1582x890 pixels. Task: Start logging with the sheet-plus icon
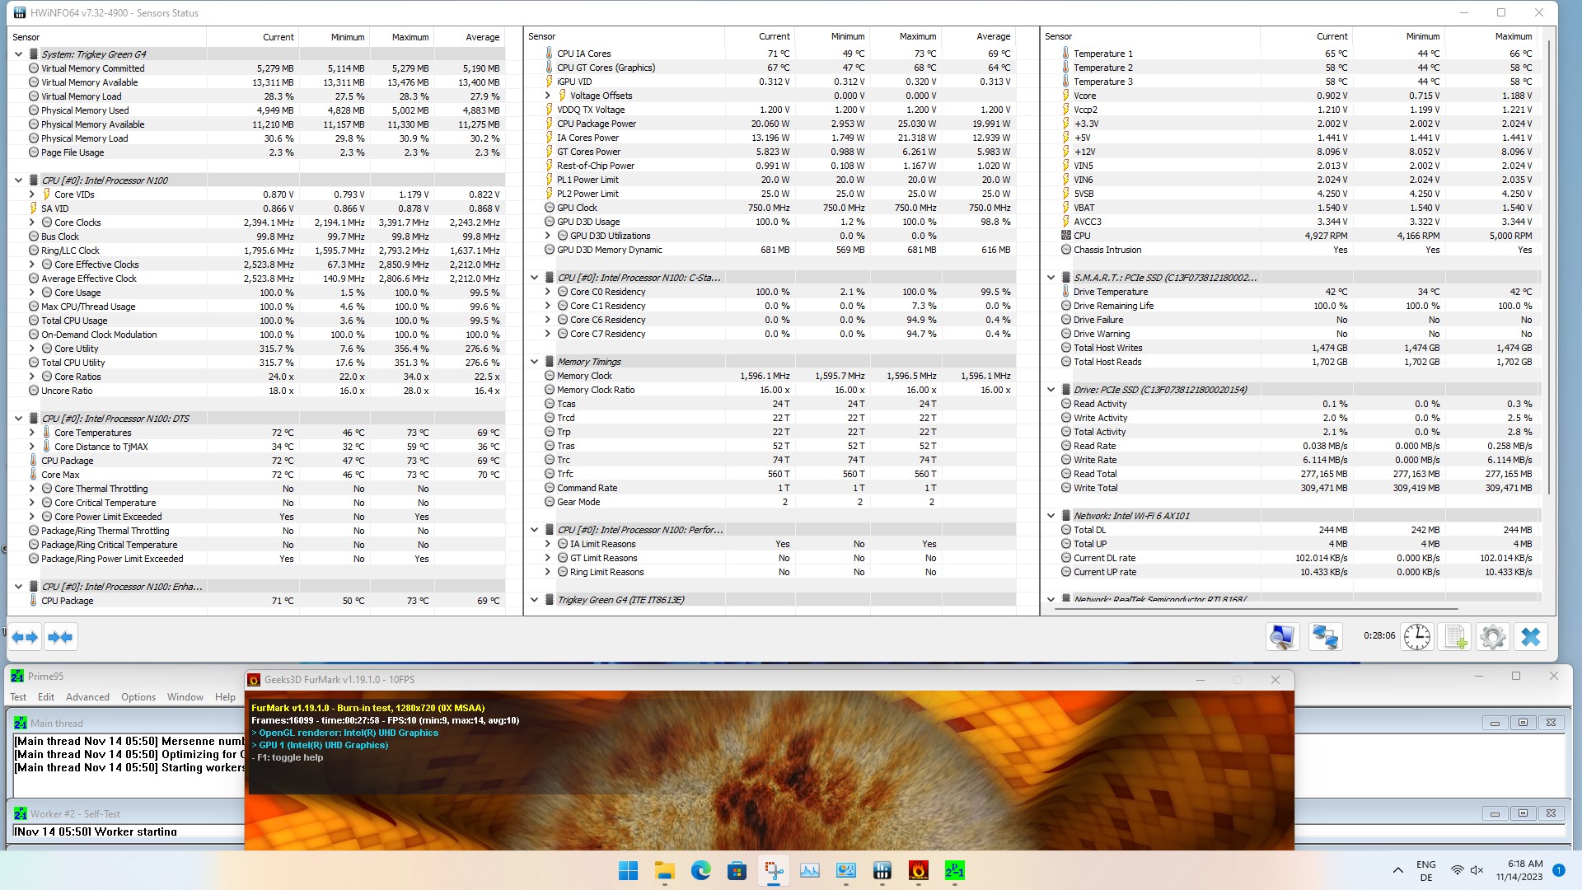(1455, 637)
